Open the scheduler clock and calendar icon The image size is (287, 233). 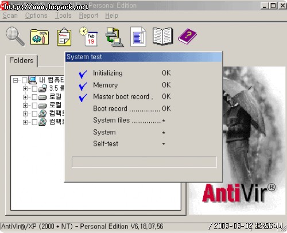coord(88,37)
